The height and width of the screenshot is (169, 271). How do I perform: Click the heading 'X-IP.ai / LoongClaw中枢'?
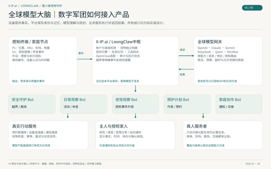[119, 42]
